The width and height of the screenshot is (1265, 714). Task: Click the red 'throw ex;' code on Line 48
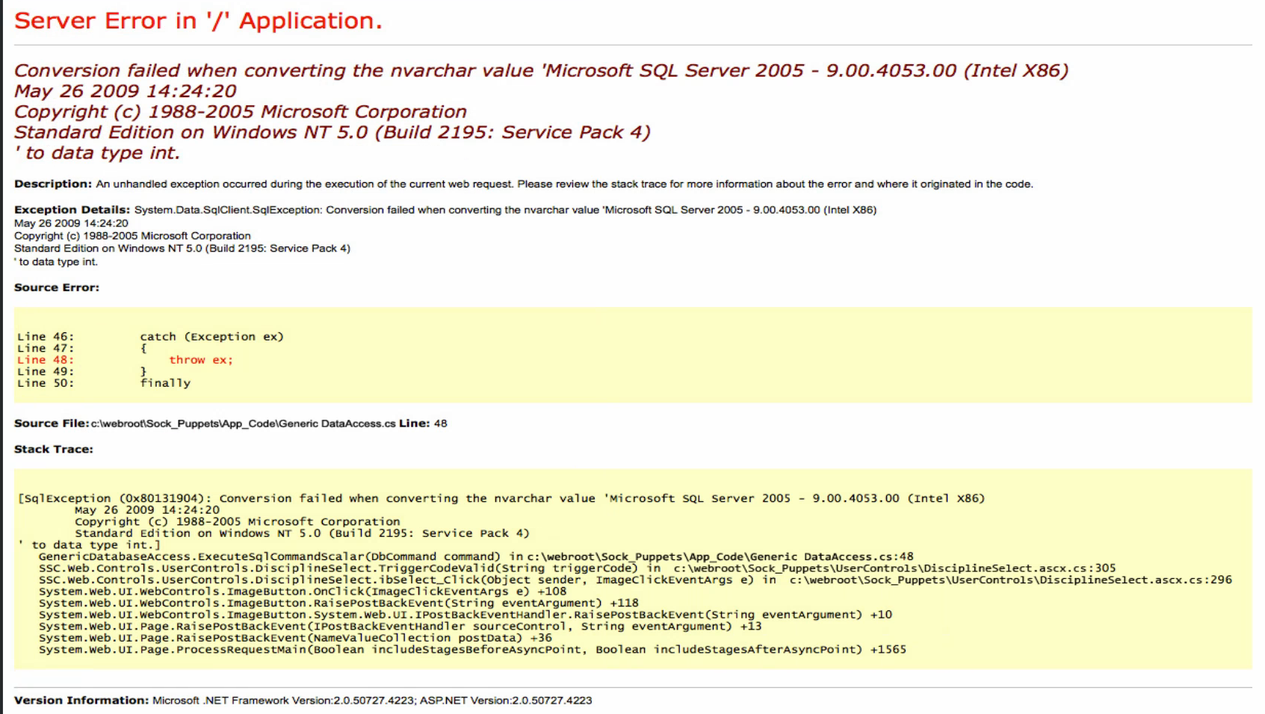click(200, 360)
